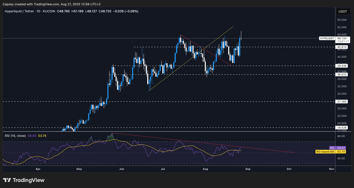Click the HYPEUSDT symbol label on price axis
354x188 pixels.
(327, 38)
